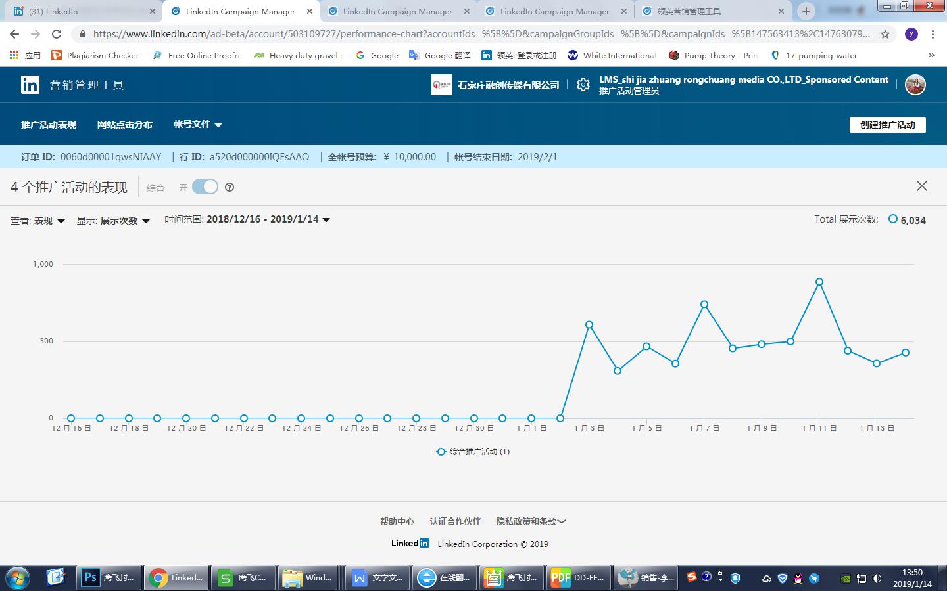Open the 时间范围 date range picker
This screenshot has height=591, width=947.
pos(247,219)
